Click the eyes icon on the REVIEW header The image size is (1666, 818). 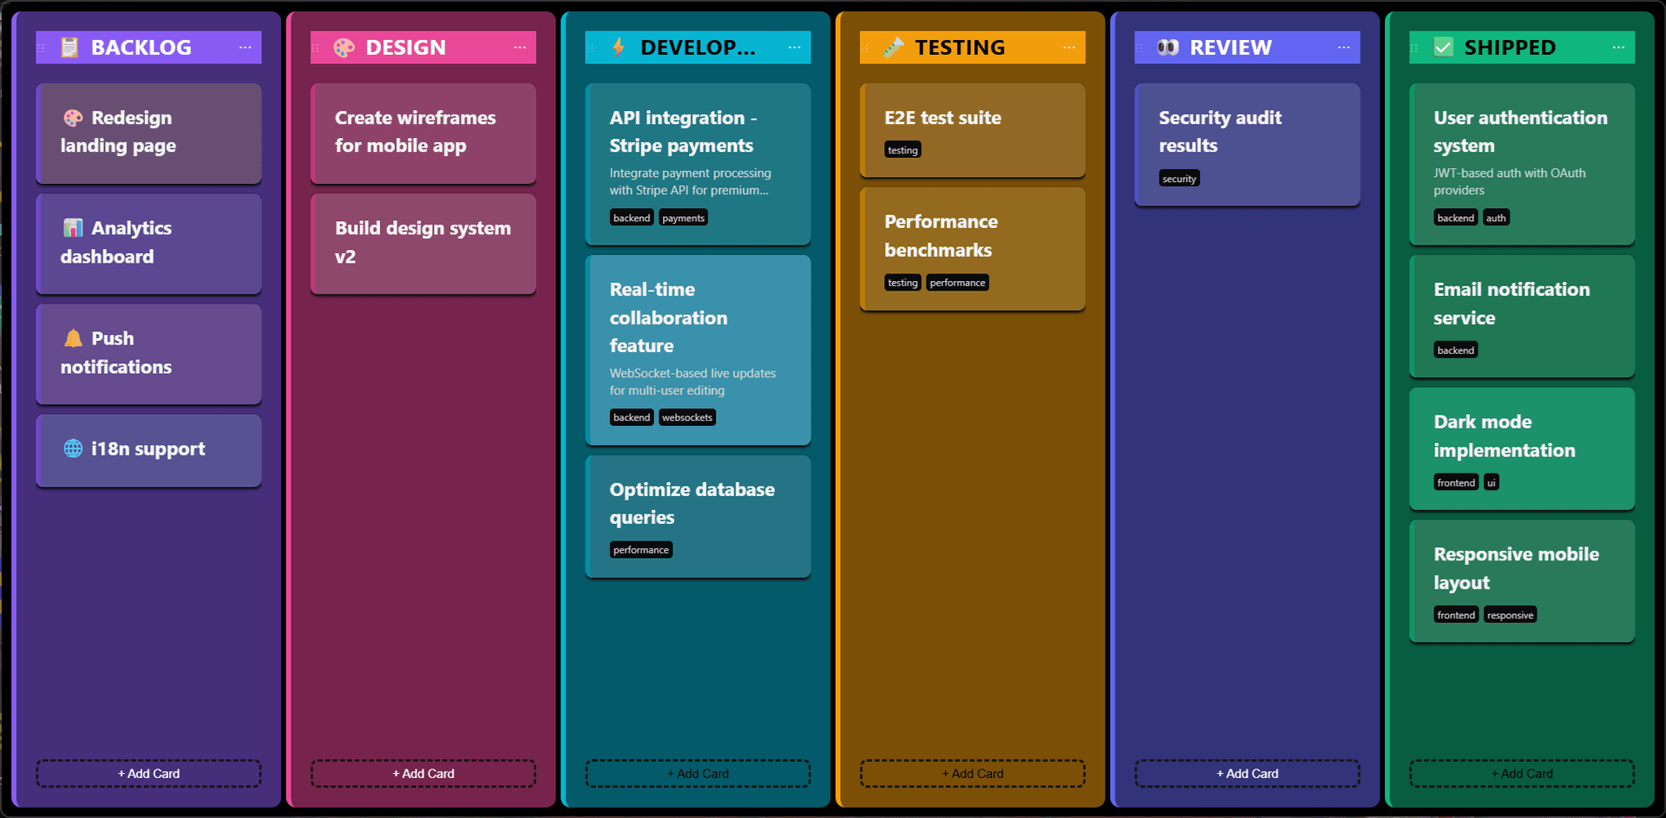point(1167,47)
